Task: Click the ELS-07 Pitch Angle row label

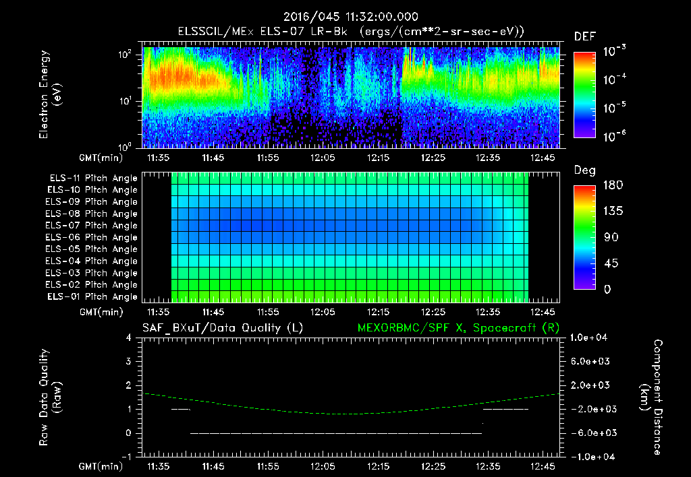Action: point(92,225)
